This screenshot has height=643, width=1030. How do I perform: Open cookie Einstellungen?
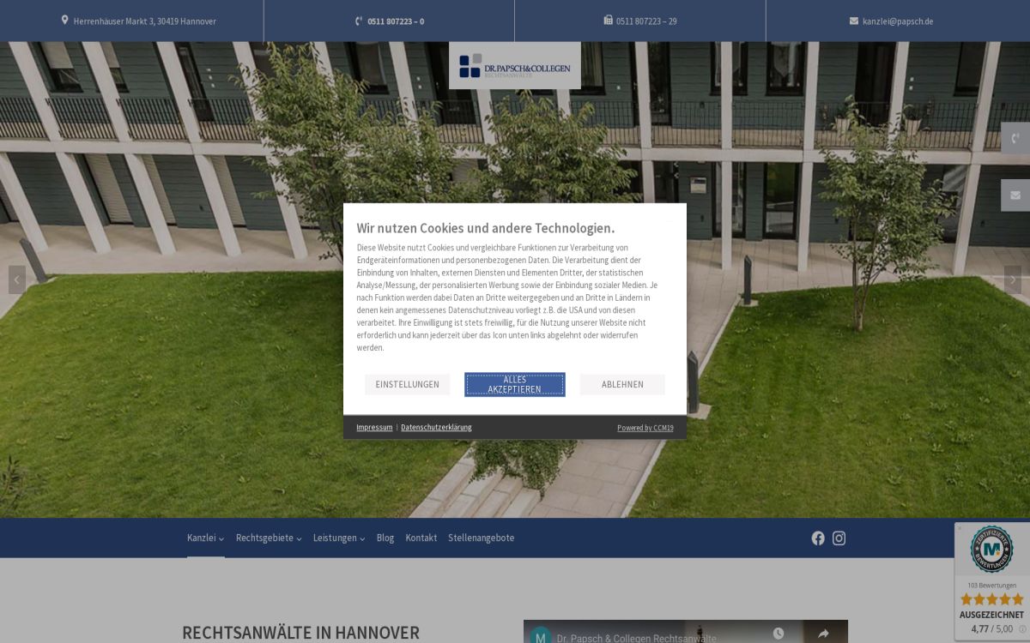(x=407, y=385)
